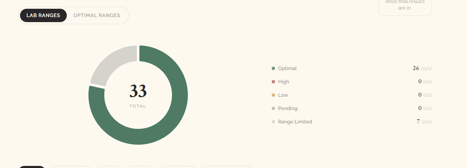Click the 33 total in the donut center

pos(138,91)
